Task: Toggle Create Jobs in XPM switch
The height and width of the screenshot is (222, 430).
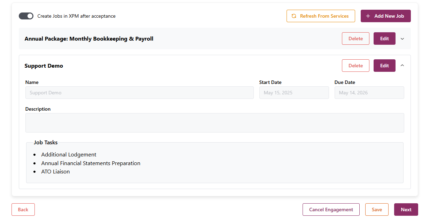Action: [26, 16]
